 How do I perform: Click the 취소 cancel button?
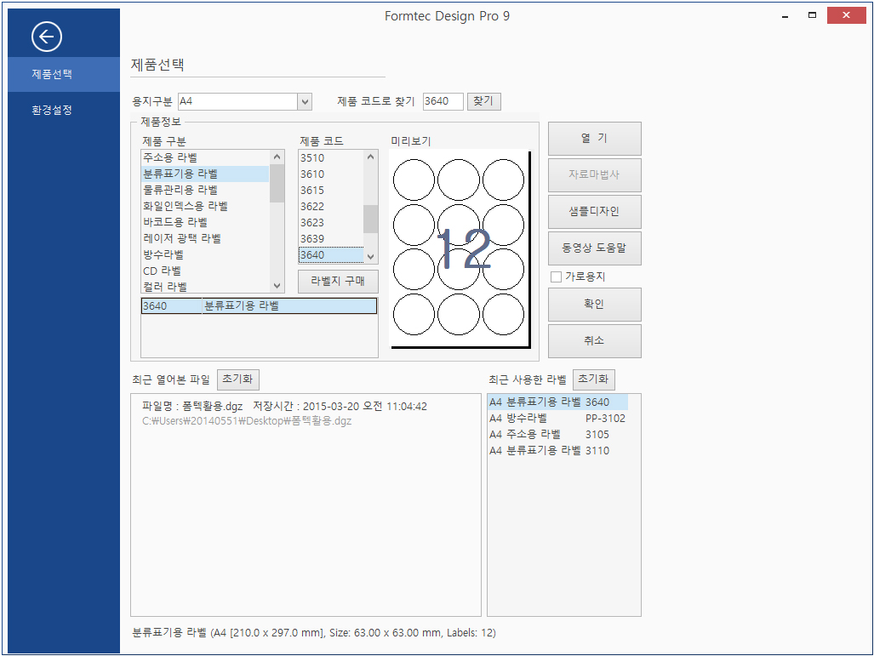pos(594,340)
